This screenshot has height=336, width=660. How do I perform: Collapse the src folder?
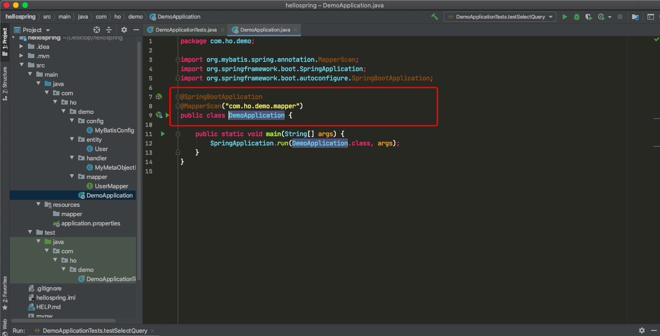click(21, 65)
